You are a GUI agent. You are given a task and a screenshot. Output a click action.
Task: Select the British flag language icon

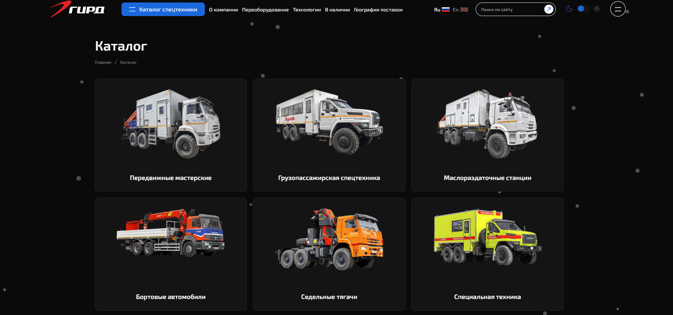464,10
